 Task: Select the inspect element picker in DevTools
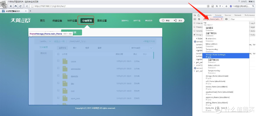point(195,15)
